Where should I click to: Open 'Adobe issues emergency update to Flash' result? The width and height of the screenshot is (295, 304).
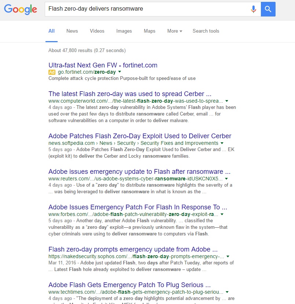coord(139,172)
